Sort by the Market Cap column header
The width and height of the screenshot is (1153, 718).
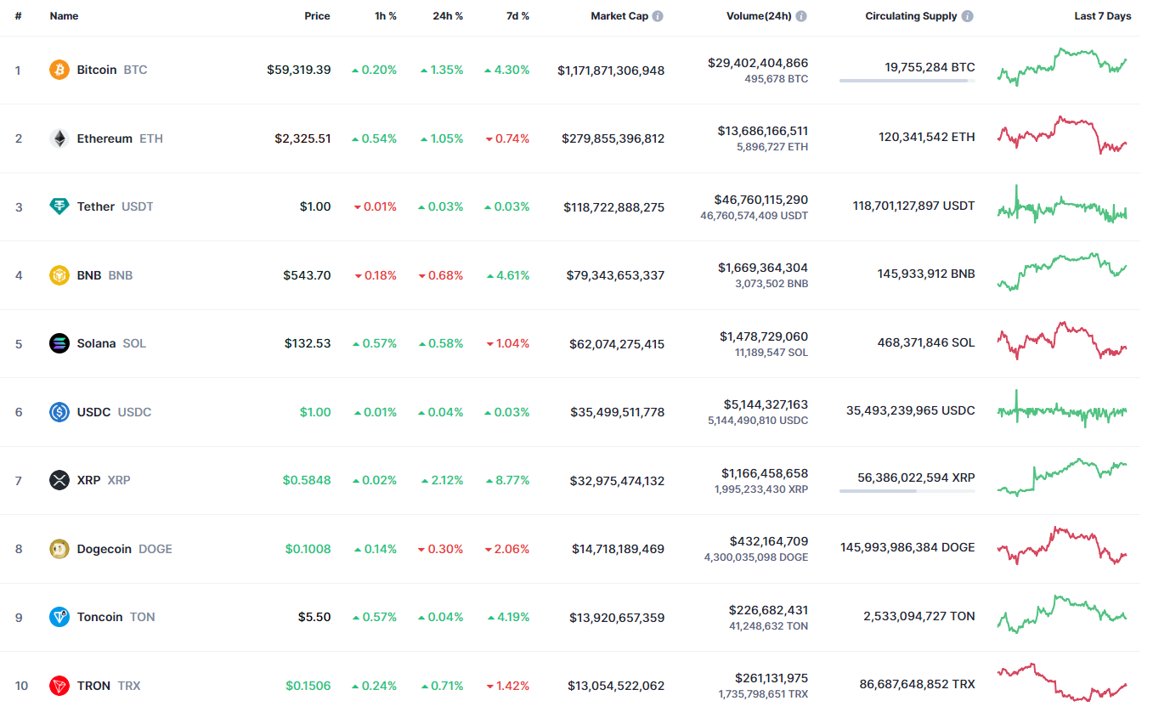point(619,16)
